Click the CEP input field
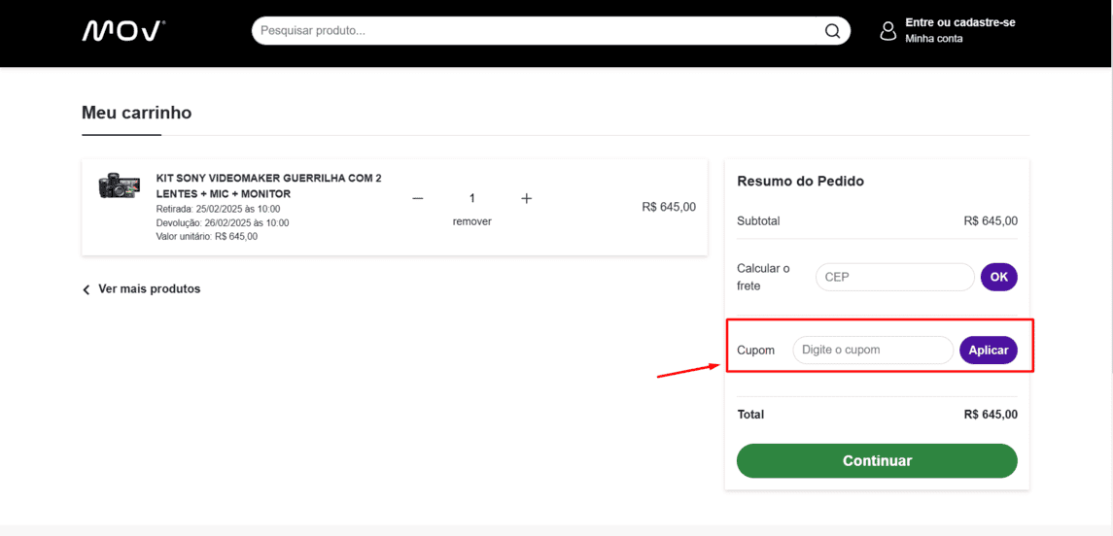Viewport: 1113px width, 536px height. [x=895, y=277]
